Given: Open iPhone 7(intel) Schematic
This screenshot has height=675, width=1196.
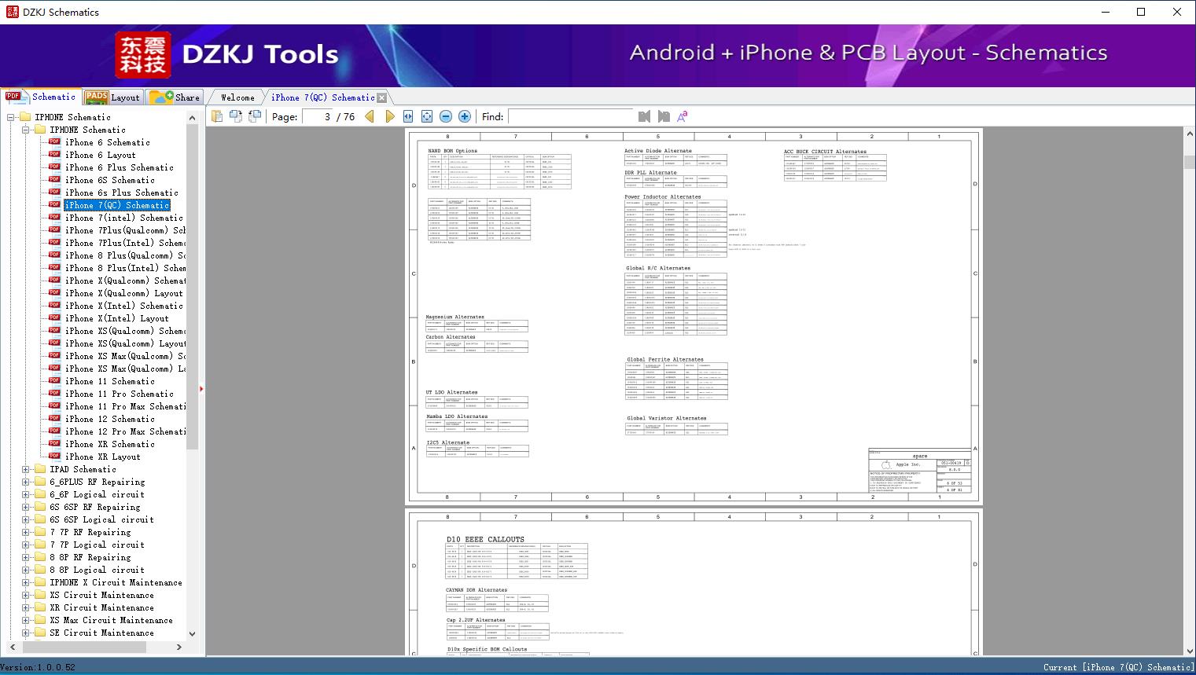Looking at the screenshot, I should (x=123, y=218).
